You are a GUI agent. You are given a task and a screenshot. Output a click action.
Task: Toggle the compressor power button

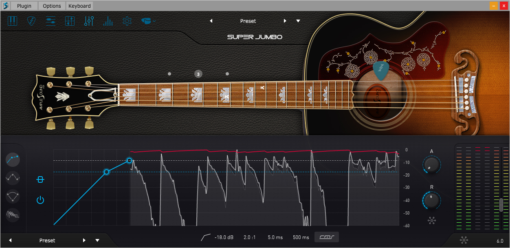[40, 200]
